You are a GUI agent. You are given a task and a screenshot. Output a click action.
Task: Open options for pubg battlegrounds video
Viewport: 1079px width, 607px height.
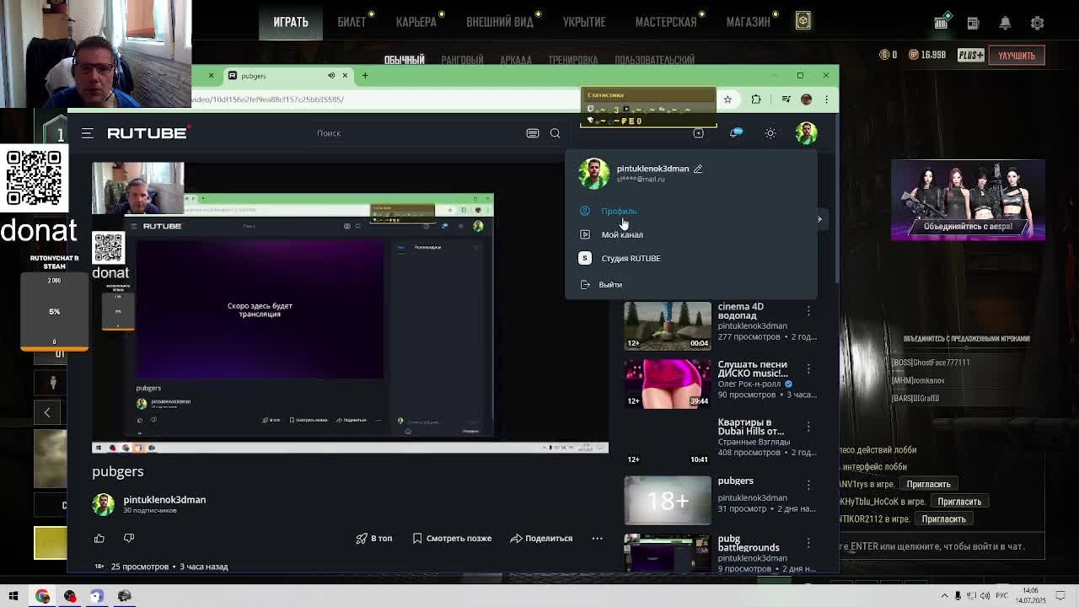coord(808,542)
